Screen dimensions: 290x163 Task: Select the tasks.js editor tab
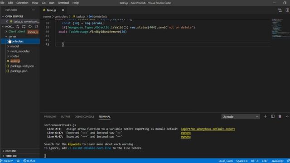(x=51, y=10)
